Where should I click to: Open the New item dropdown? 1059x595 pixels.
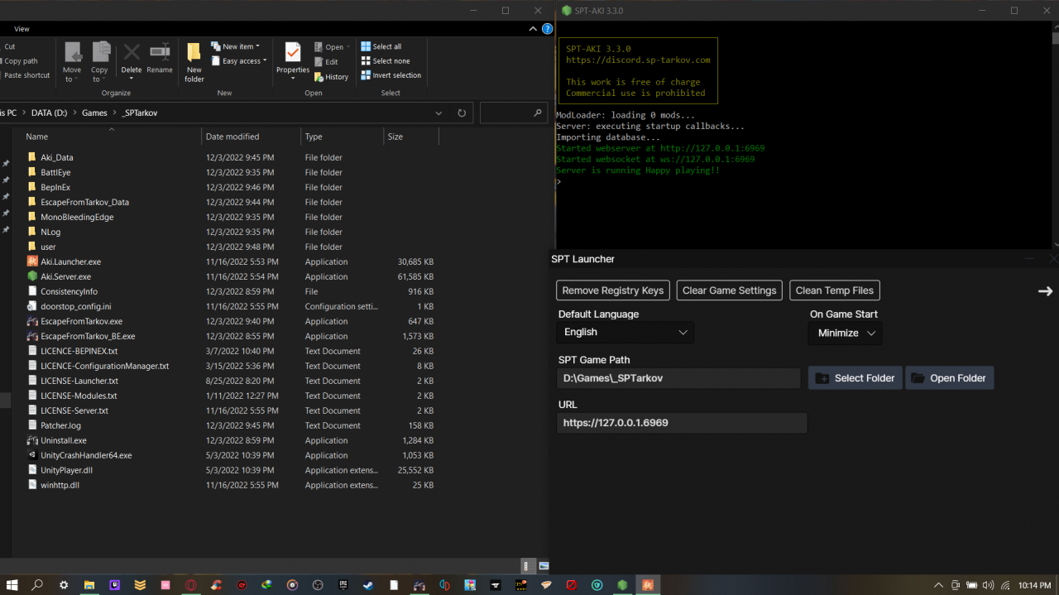pyautogui.click(x=235, y=46)
